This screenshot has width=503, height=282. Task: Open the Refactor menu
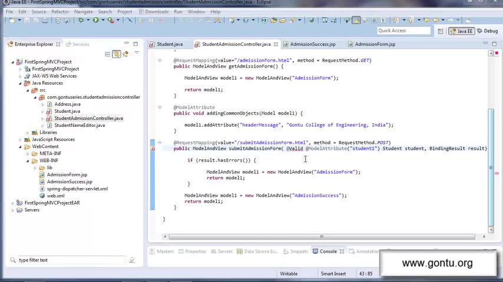pos(60,12)
